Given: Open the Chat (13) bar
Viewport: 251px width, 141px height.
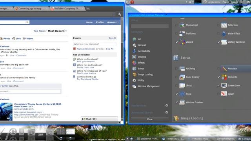Looking at the screenshot, I should 99,119.
